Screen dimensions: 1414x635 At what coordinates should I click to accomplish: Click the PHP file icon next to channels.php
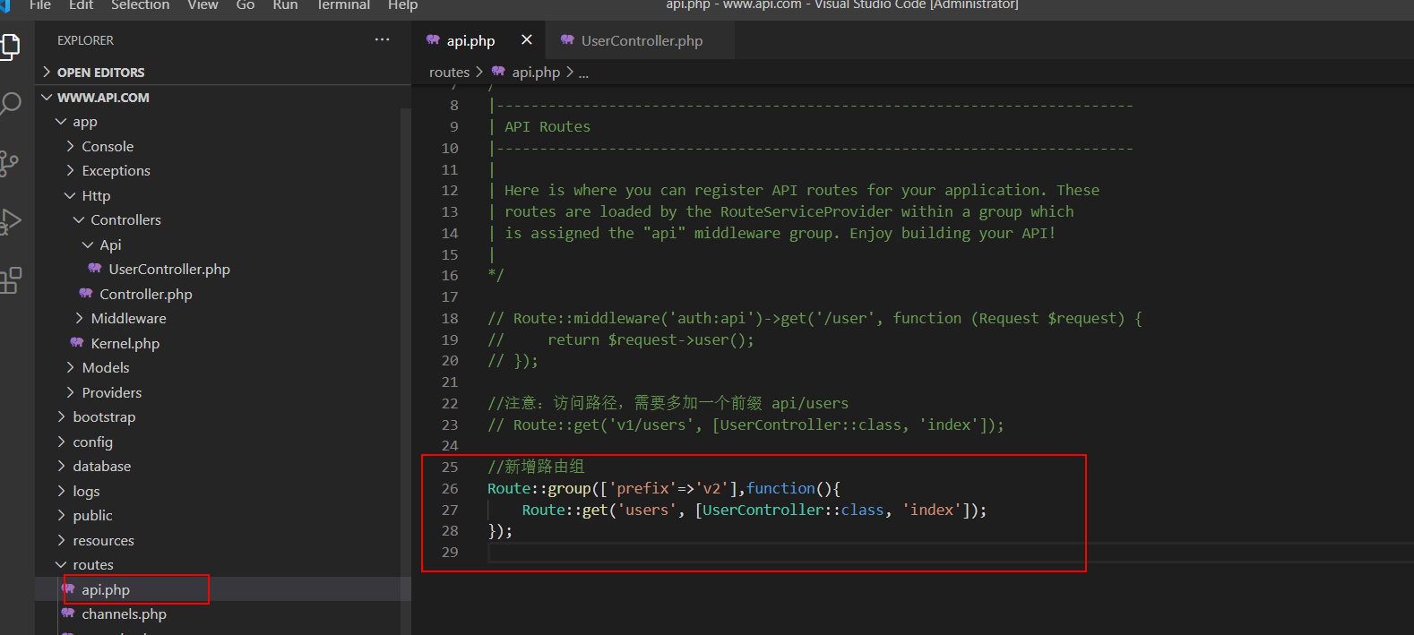[x=67, y=614]
